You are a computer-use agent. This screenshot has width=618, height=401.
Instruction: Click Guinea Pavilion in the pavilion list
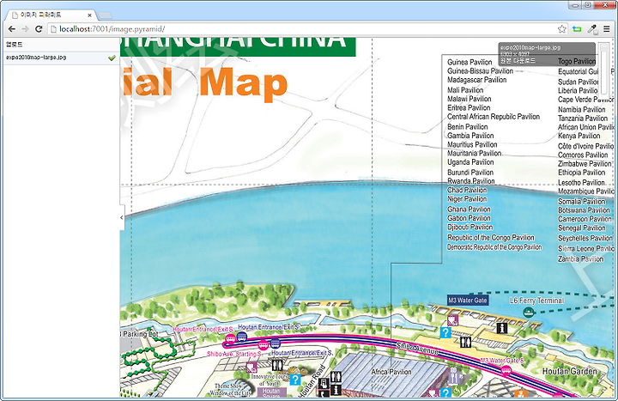470,62
